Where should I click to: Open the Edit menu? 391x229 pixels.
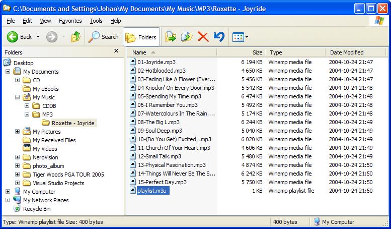(27, 21)
